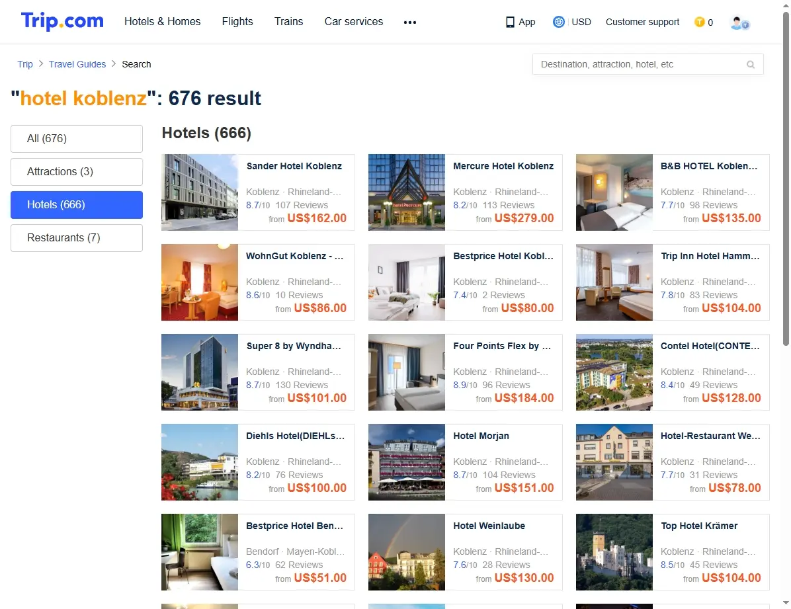Click the US$162.00 price
This screenshot has height=609, width=791.
(317, 218)
